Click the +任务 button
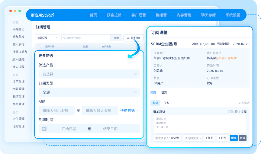The width and height of the screenshot is (261, 154). click(x=209, y=138)
